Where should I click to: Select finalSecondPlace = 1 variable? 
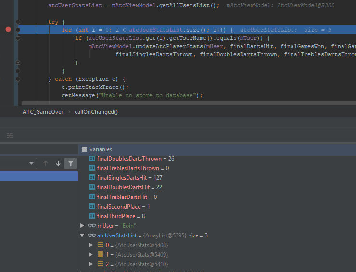pos(123,207)
